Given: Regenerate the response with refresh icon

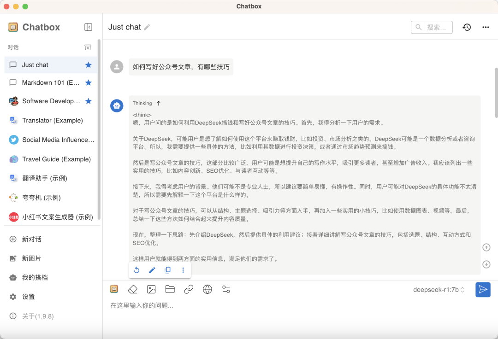Looking at the screenshot, I should (136, 270).
